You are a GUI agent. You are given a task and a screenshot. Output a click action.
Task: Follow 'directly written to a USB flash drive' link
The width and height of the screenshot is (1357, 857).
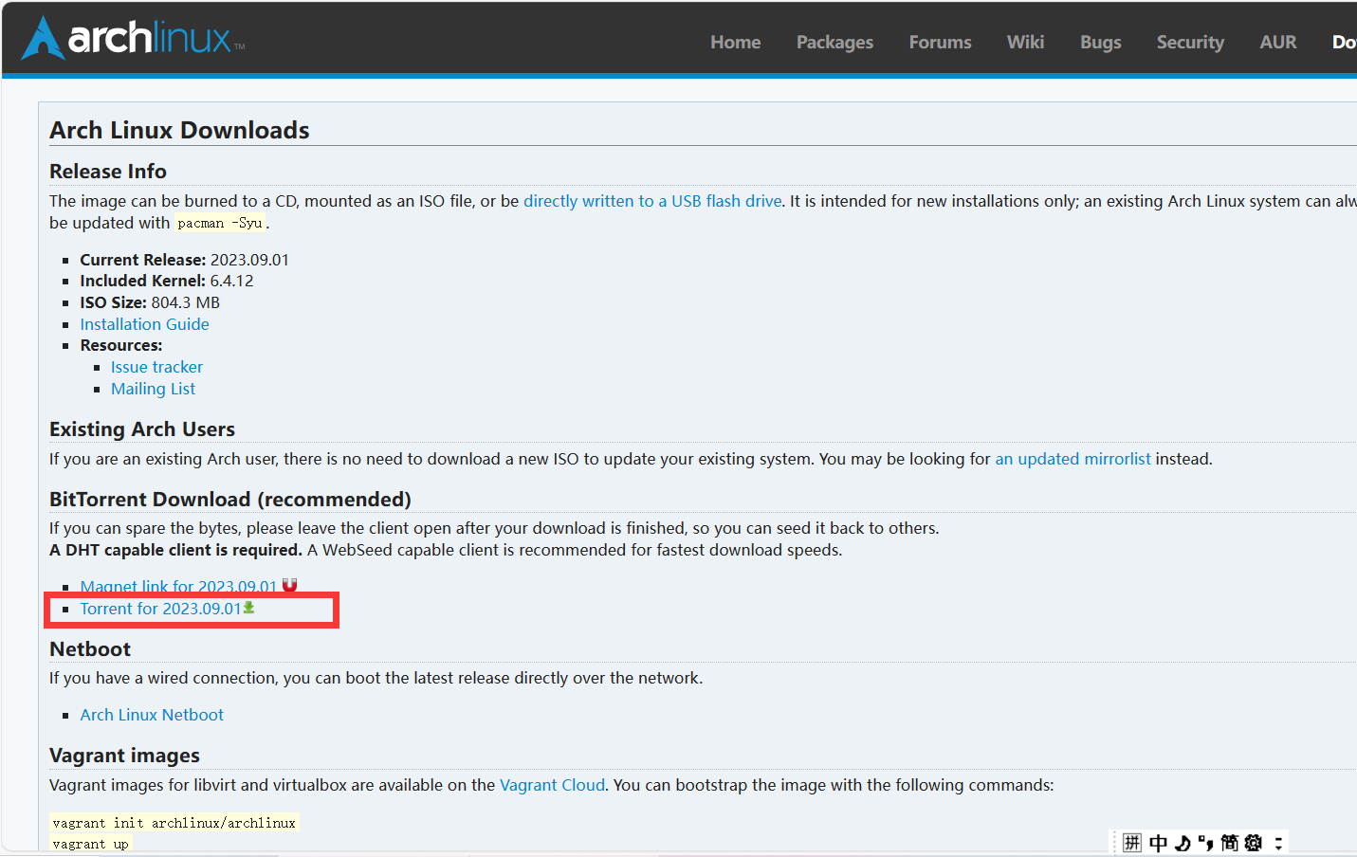652,201
